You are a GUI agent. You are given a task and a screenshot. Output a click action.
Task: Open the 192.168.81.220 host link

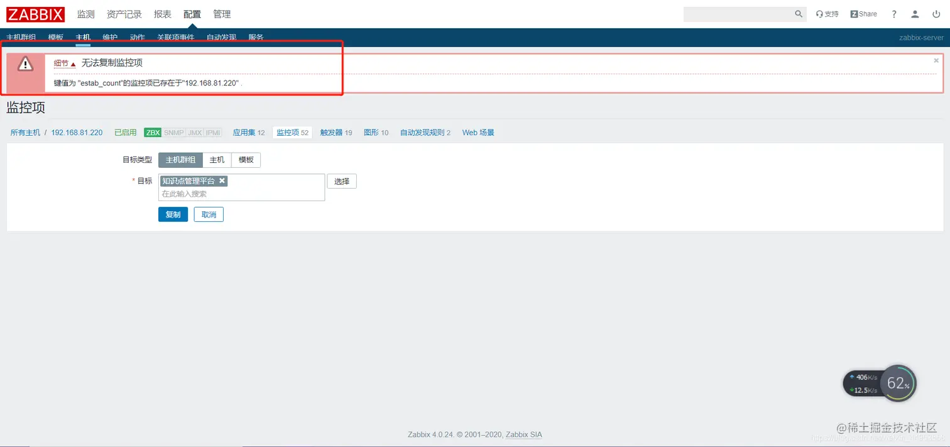[77, 133]
